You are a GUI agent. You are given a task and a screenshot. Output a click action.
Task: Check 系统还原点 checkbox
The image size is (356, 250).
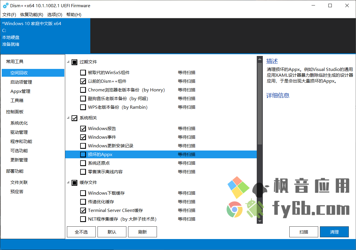click(x=83, y=163)
